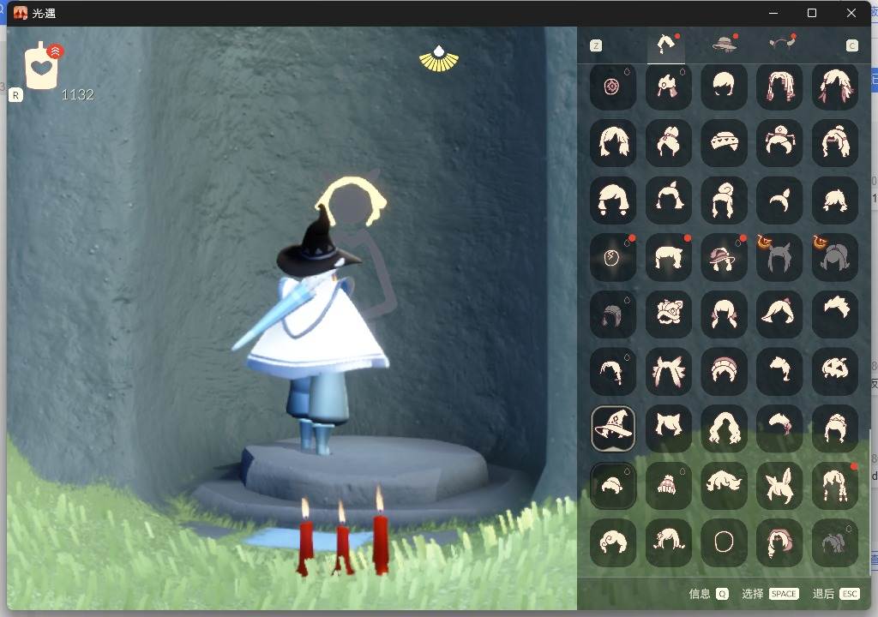Select the equipped witch hat hairstyle

coord(612,428)
